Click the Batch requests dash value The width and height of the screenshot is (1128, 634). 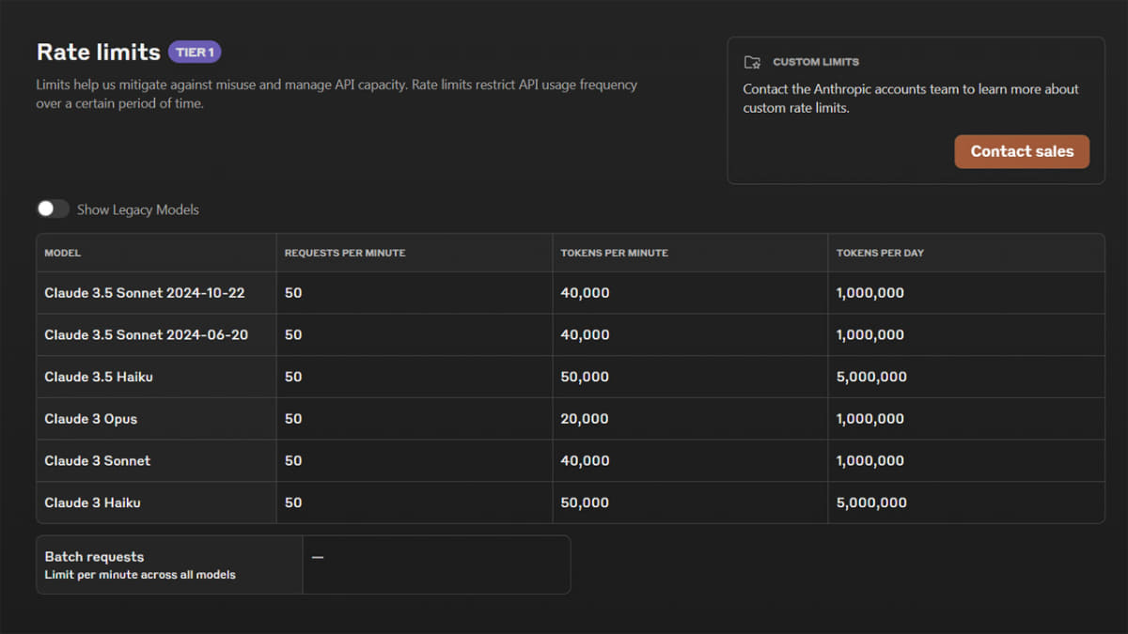coord(318,557)
